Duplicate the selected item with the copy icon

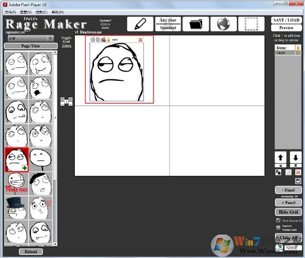pos(278,172)
